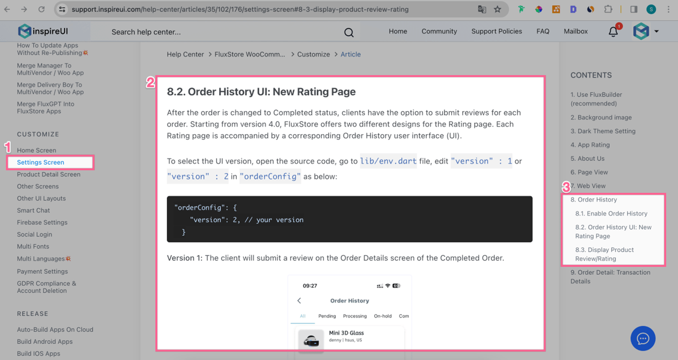Click the inspireUI logo in the header
678x360 pixels.
click(x=43, y=31)
